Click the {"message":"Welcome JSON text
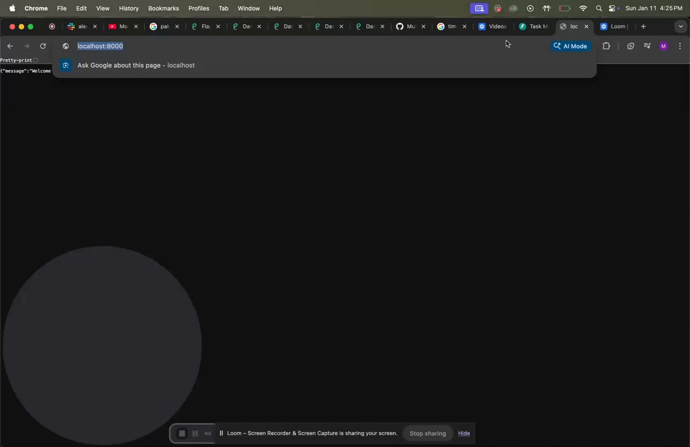 tap(25, 71)
